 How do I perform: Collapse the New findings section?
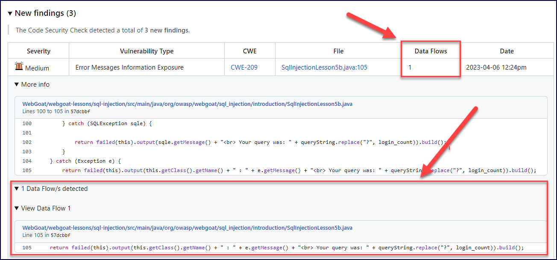(x=10, y=14)
